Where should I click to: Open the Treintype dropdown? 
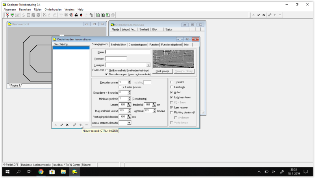(x=148, y=65)
